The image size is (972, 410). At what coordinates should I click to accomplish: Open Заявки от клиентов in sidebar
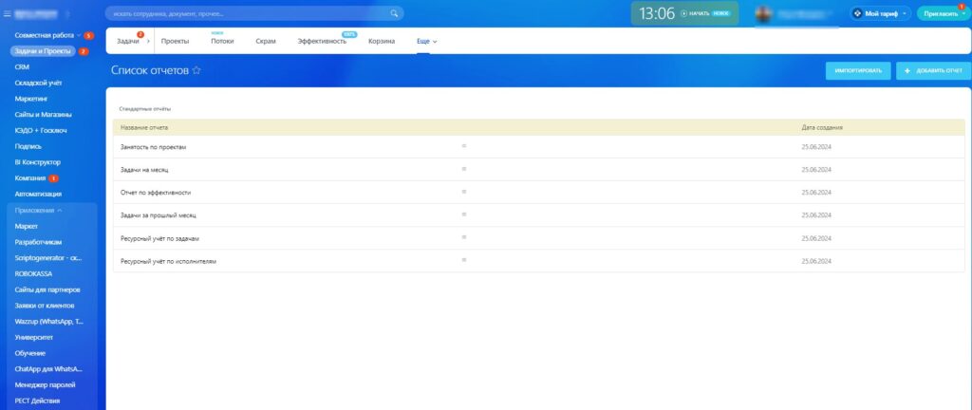point(45,306)
